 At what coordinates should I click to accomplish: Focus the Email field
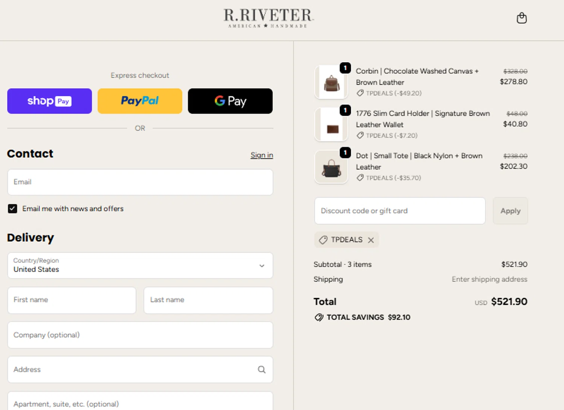(x=140, y=182)
